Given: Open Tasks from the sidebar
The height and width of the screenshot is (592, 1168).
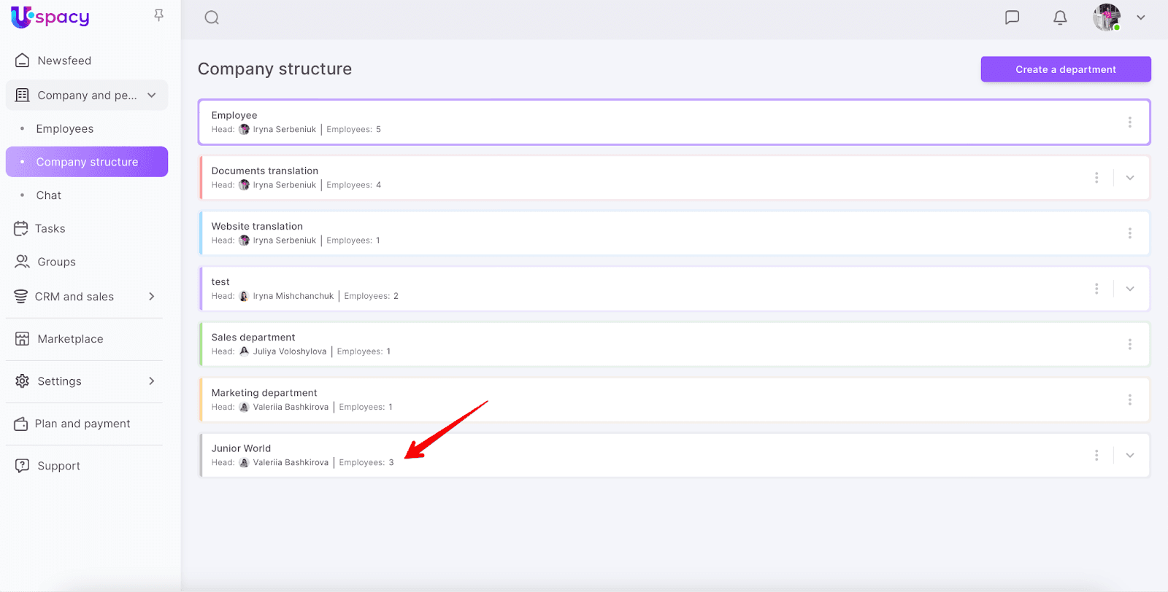Looking at the screenshot, I should click(x=50, y=229).
